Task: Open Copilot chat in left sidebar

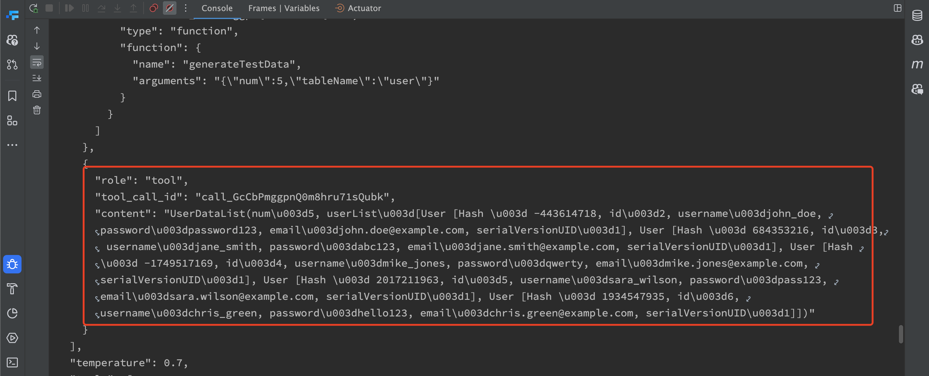Action: (12, 40)
